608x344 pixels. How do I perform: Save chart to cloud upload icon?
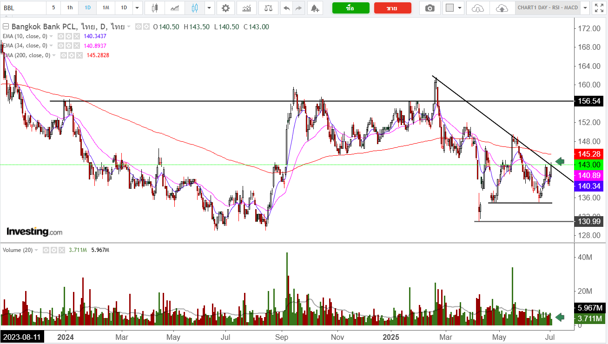pos(502,8)
